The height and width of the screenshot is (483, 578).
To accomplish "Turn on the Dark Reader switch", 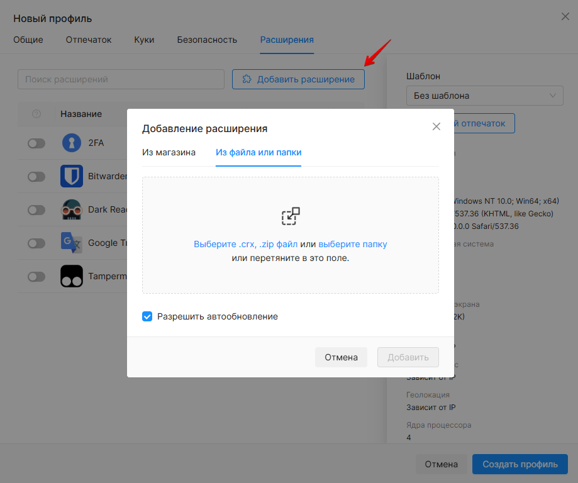I will [36, 210].
